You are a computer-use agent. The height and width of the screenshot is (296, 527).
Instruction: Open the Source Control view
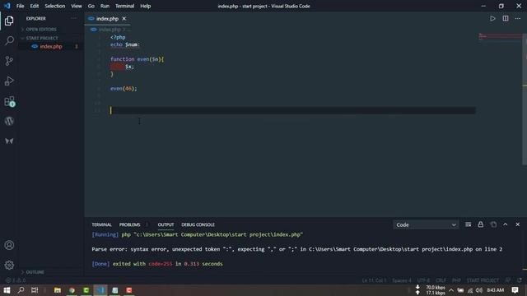(9, 61)
